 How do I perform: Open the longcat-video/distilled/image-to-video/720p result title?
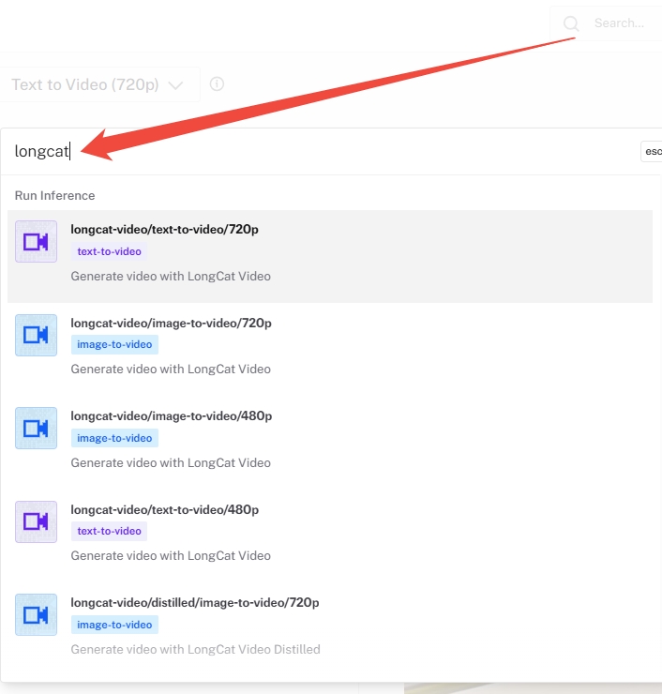pos(194,602)
